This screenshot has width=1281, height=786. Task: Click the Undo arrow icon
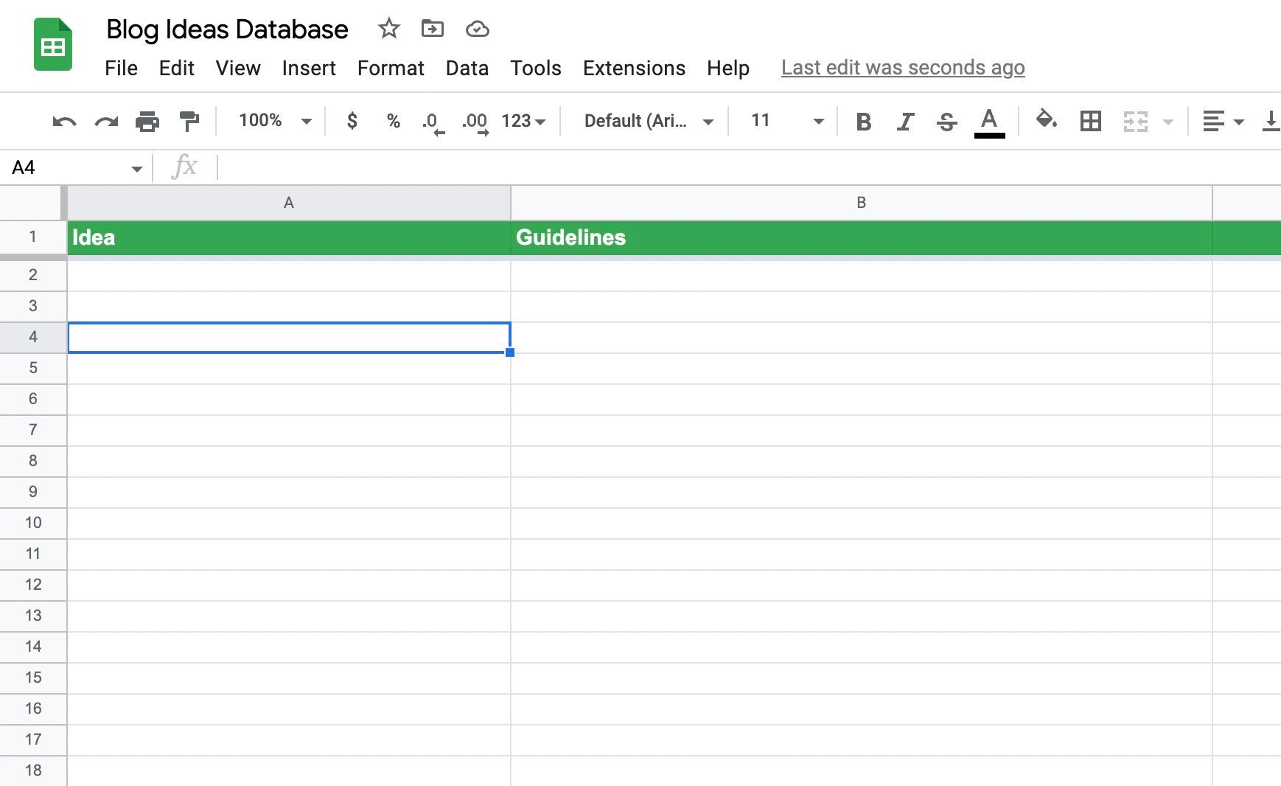64,121
